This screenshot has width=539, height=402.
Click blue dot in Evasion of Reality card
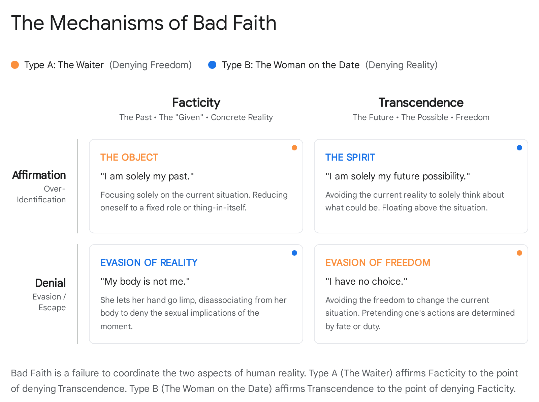[x=294, y=253]
